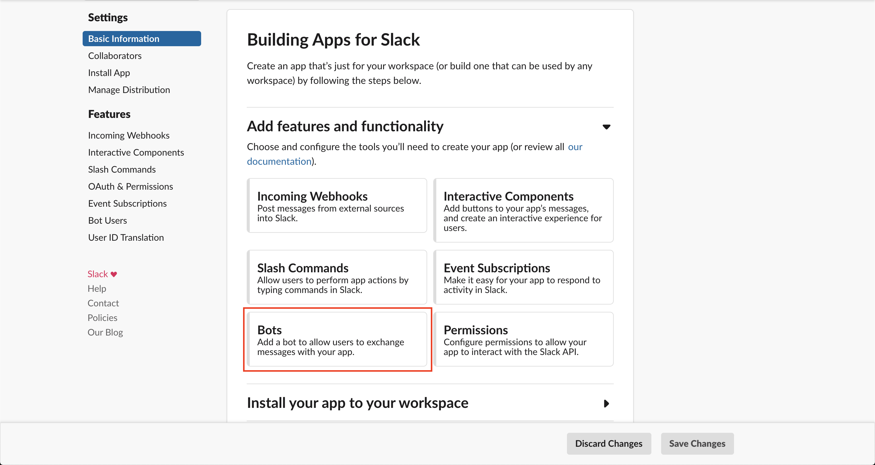Go to the Collaborators settings page
Viewport: 875px width, 465px height.
(x=115, y=56)
